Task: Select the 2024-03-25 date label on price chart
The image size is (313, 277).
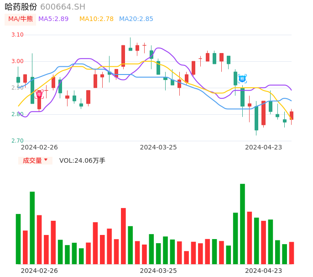Action: click(x=158, y=147)
